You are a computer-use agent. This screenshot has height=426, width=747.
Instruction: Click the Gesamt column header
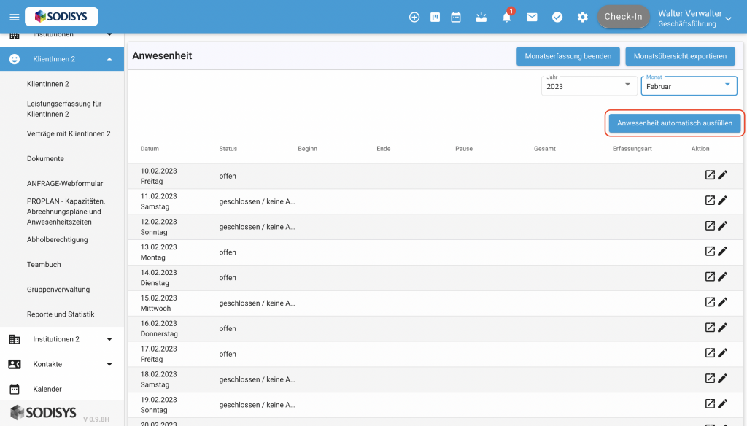(544, 149)
